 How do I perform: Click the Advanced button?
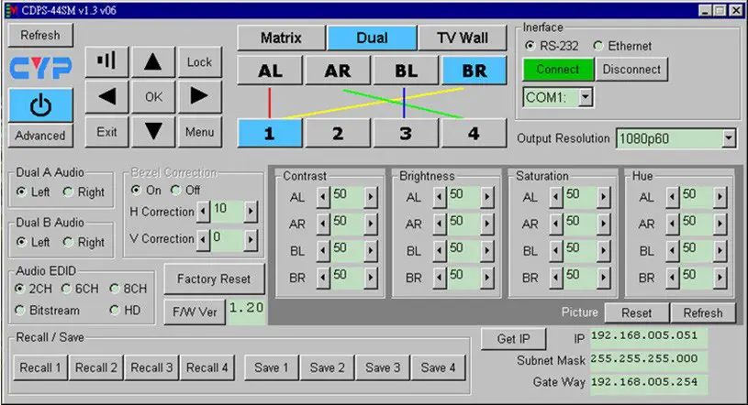pos(40,136)
